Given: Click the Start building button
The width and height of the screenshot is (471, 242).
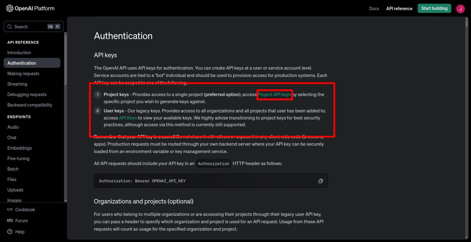Looking at the screenshot, I should click(434, 8).
